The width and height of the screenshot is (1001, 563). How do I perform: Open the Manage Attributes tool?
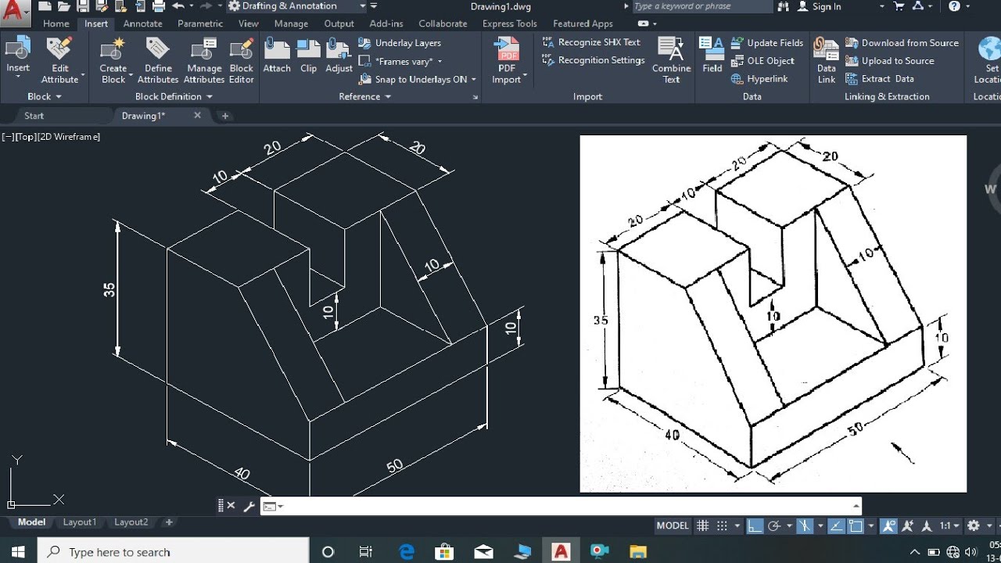pyautogui.click(x=204, y=60)
